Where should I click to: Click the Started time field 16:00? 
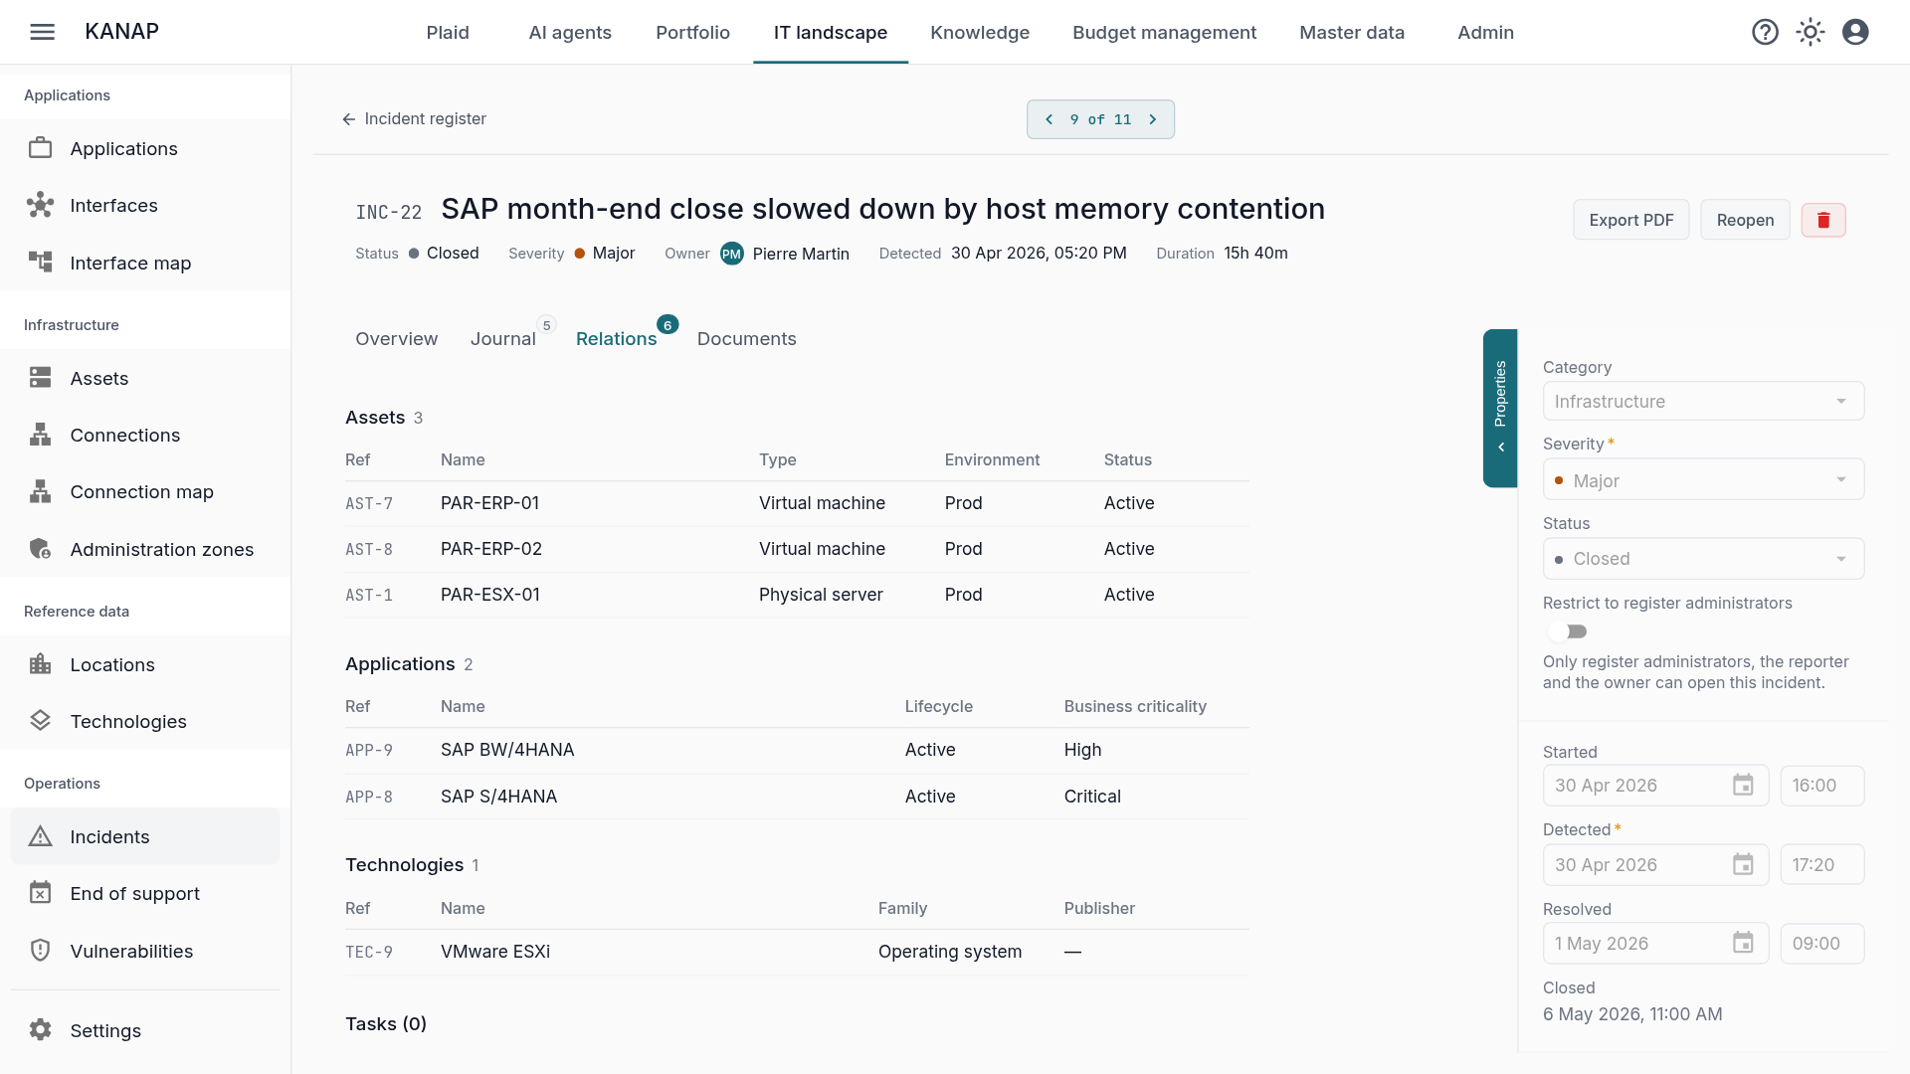pyautogui.click(x=1821, y=786)
